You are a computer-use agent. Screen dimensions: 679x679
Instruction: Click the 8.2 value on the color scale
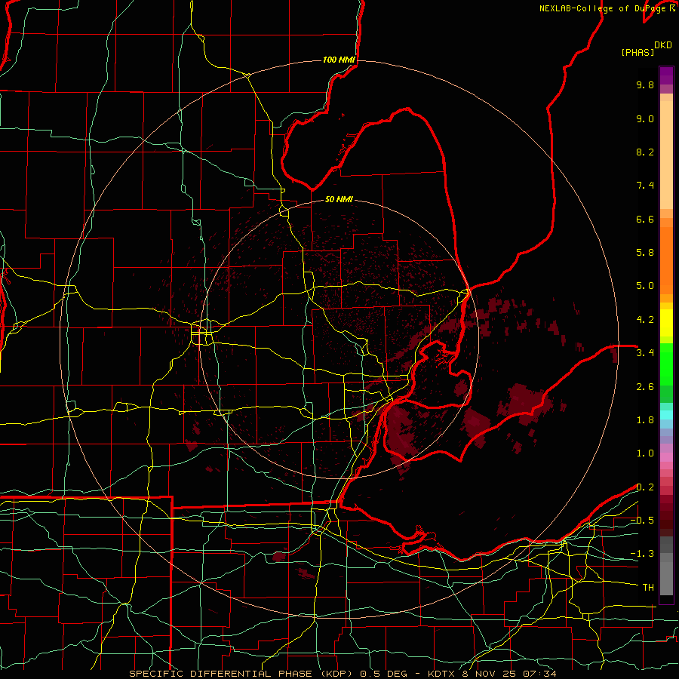tap(645, 152)
